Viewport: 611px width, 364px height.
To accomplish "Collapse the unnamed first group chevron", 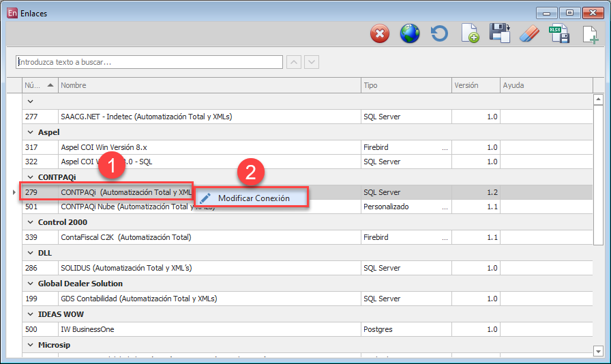I will 31,102.
